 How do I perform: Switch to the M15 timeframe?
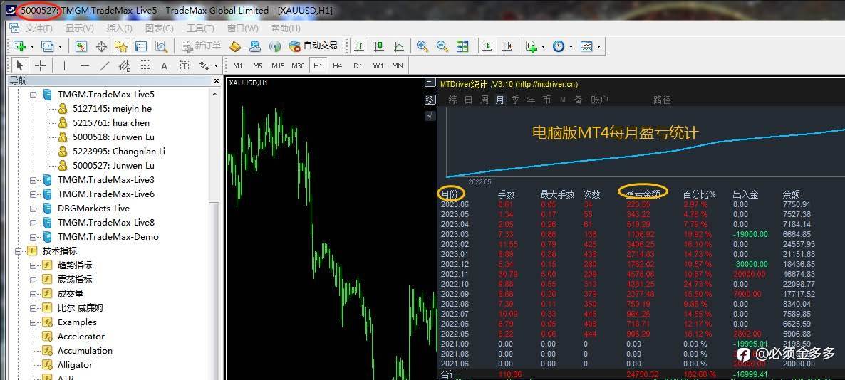coord(278,65)
